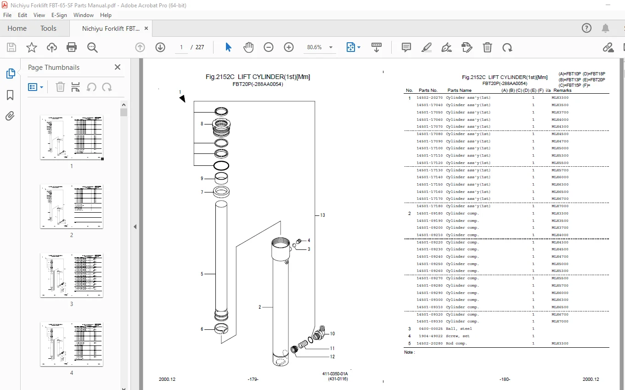Image resolution: width=625 pixels, height=390 pixels.
Task: Click the star bookmark icon in the toolbar
Action: coord(32,47)
